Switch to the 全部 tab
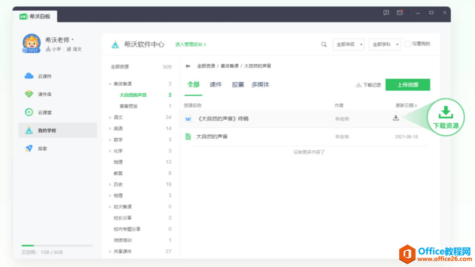 (193, 85)
